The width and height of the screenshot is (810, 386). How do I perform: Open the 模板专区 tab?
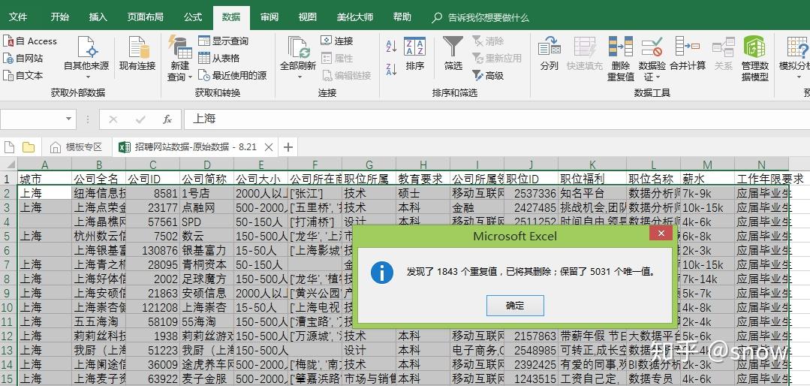(77, 146)
